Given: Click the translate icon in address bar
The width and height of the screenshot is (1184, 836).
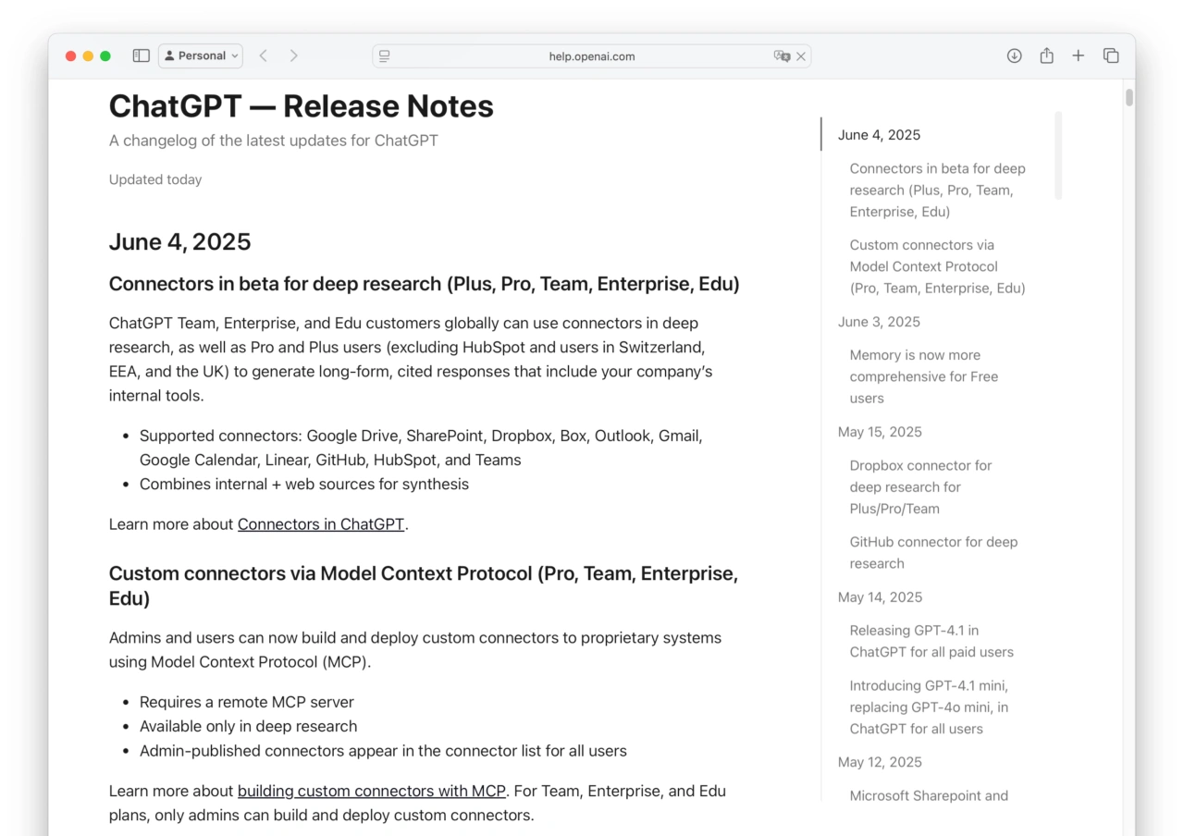Looking at the screenshot, I should [x=782, y=56].
